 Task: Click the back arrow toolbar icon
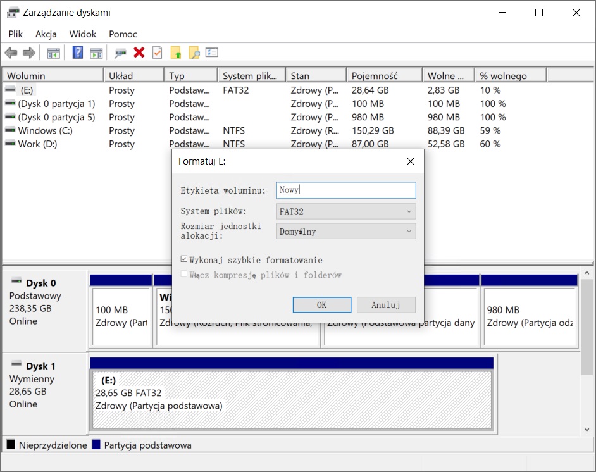pos(11,53)
